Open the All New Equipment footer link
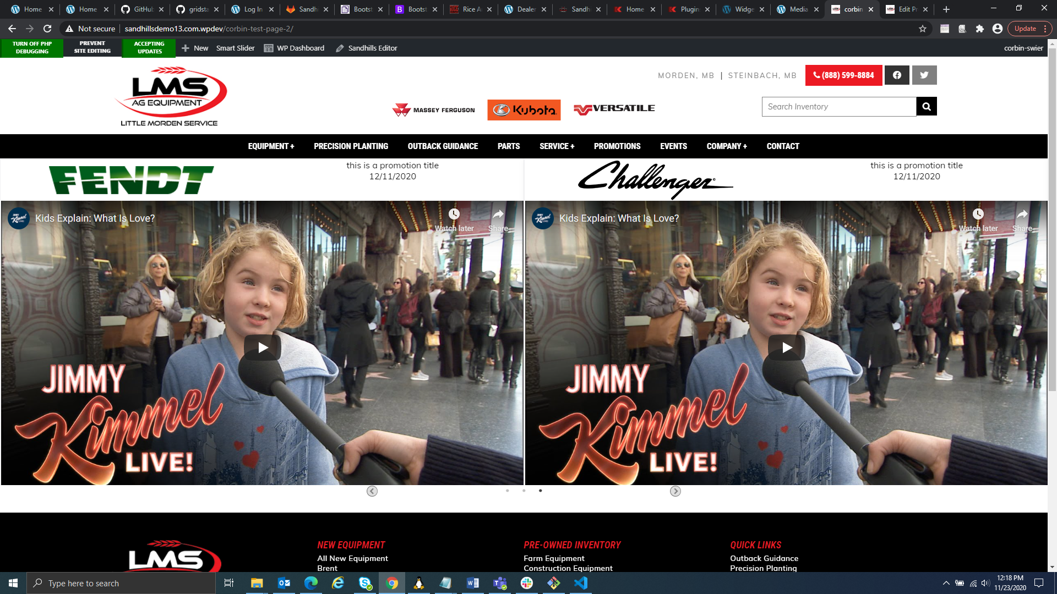This screenshot has width=1057, height=594. point(352,558)
